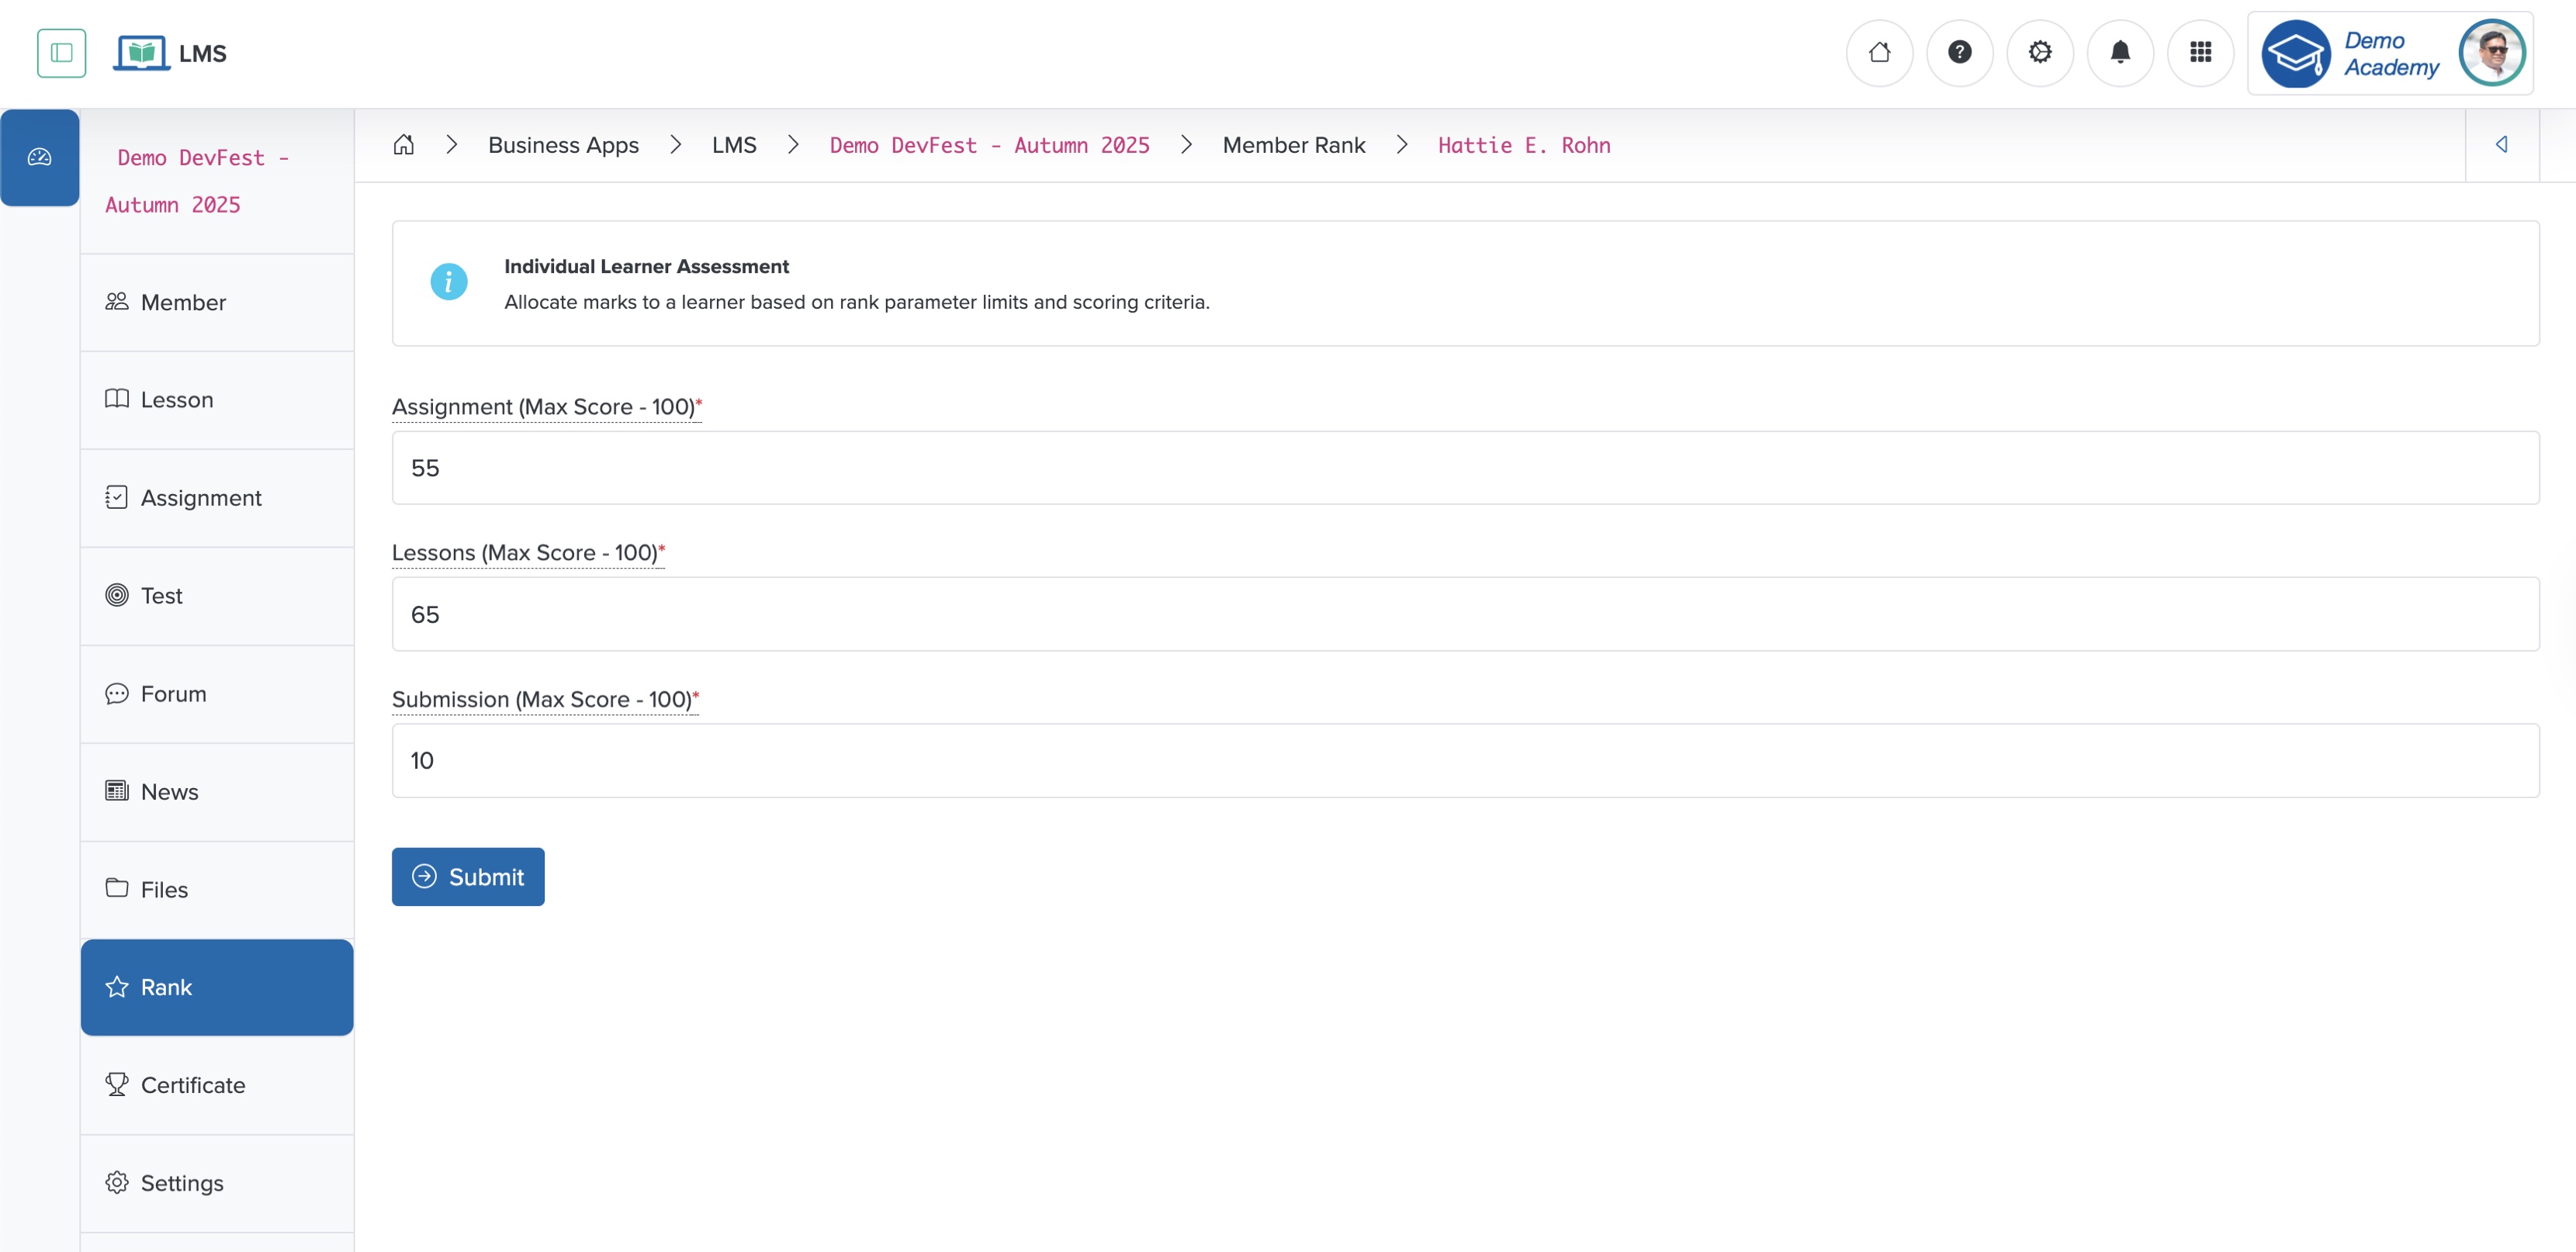The width and height of the screenshot is (2576, 1252).
Task: Click Business Apps breadcrumb link
Action: (x=563, y=146)
